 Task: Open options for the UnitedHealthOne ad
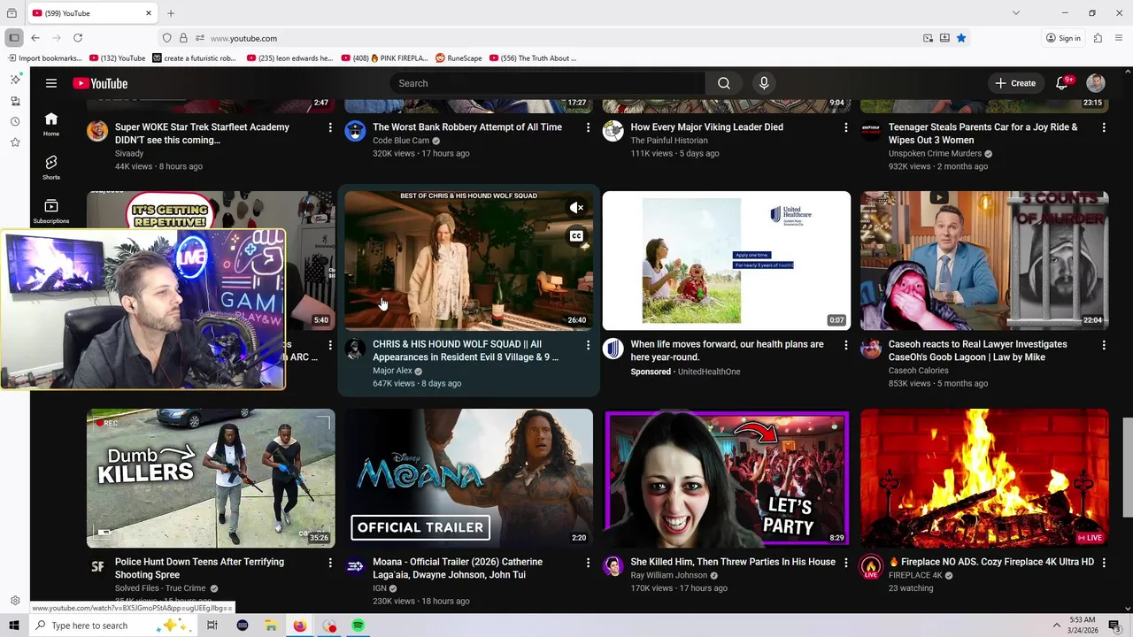coord(845,345)
